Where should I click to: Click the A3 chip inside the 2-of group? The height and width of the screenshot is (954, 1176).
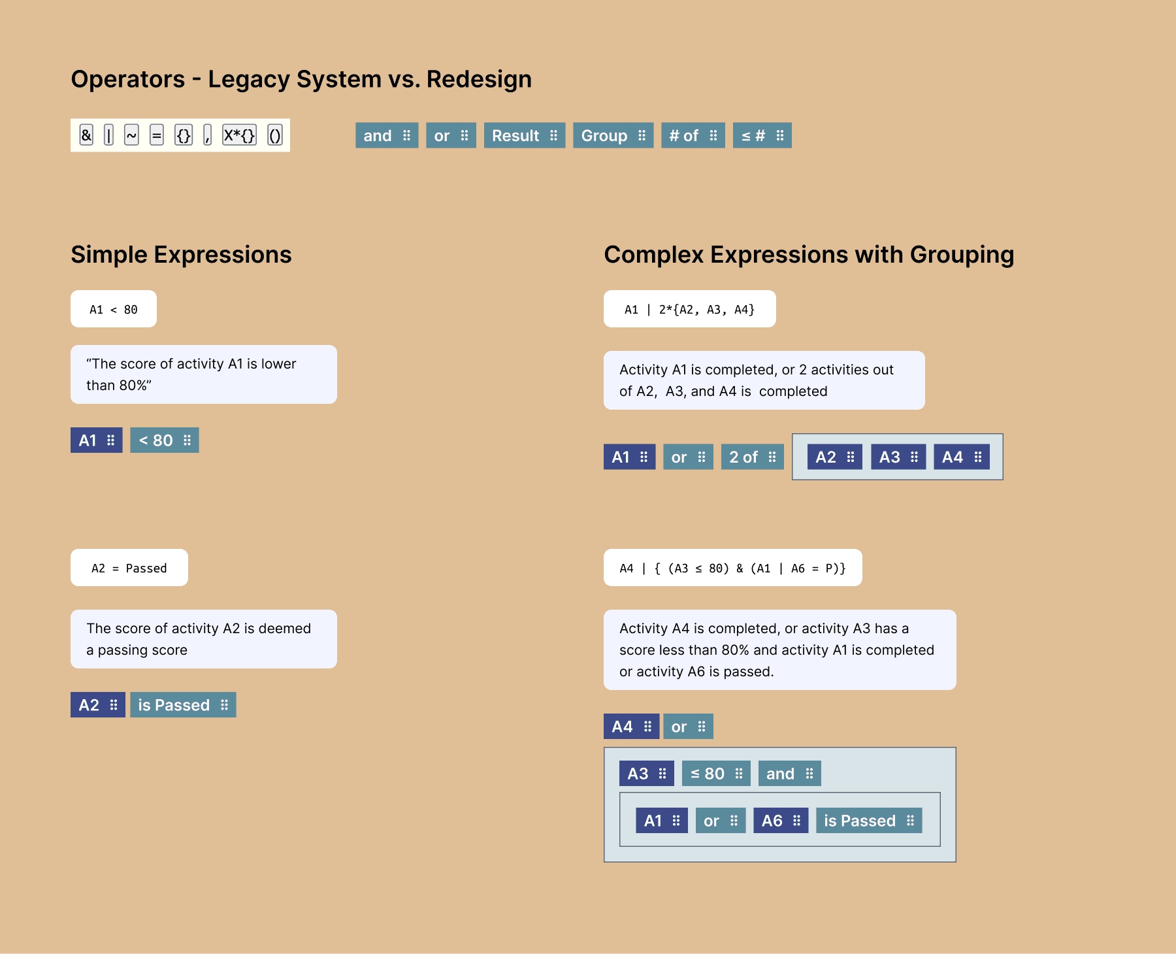(x=898, y=457)
